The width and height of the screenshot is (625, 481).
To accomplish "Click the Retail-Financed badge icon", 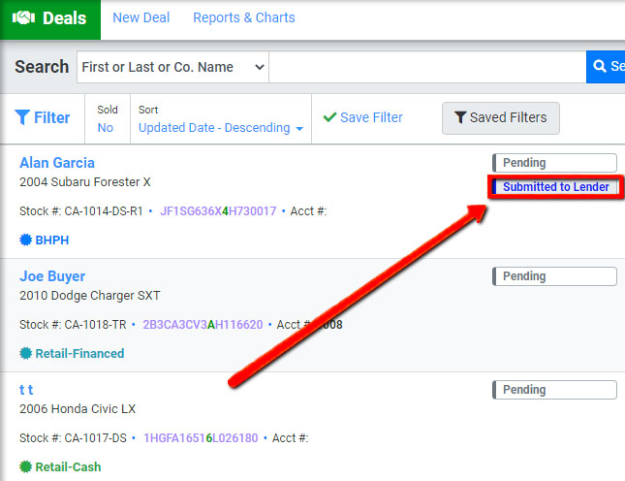I will [26, 353].
